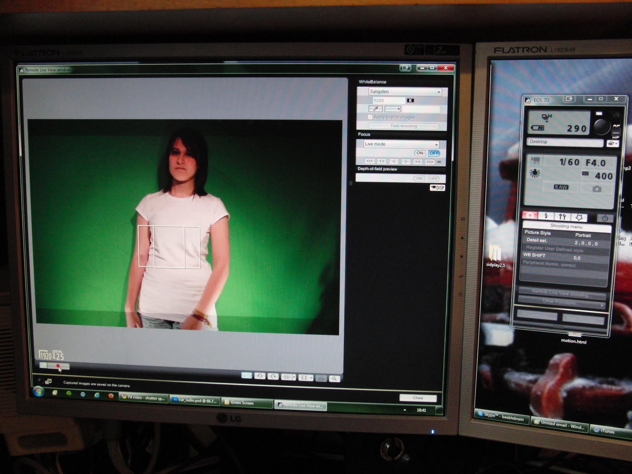Expand the Other Functions dropdown
Image resolution: width=632 pixels, height=474 pixels.
[561, 302]
